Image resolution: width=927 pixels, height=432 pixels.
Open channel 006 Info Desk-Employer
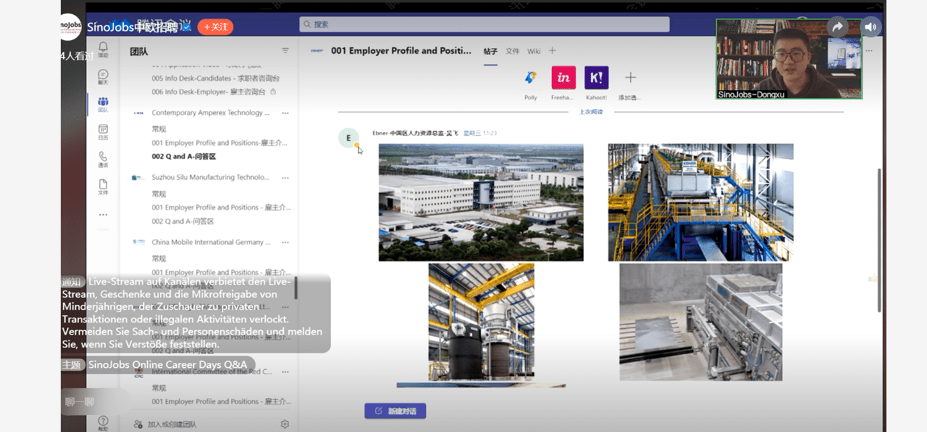[x=208, y=92]
